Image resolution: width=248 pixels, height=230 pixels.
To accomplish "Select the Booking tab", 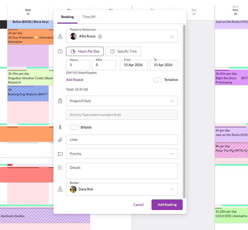I will (x=68, y=17).
